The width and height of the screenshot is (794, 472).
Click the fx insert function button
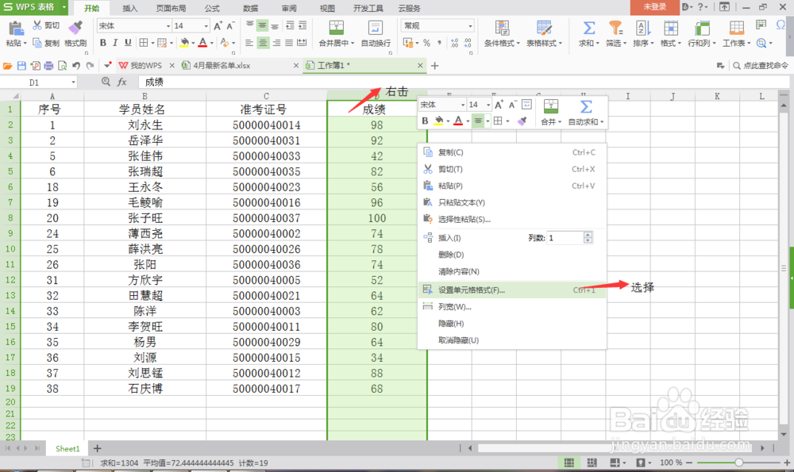(x=122, y=82)
